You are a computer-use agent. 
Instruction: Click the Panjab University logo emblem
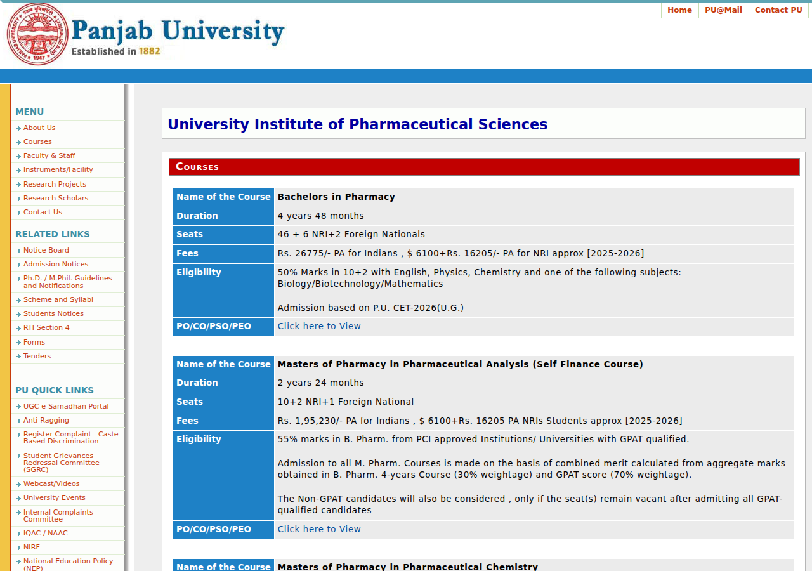pyautogui.click(x=37, y=34)
